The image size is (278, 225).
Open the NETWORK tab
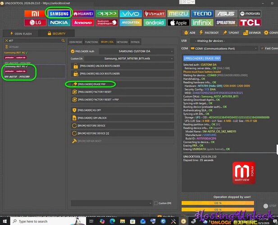122,42
